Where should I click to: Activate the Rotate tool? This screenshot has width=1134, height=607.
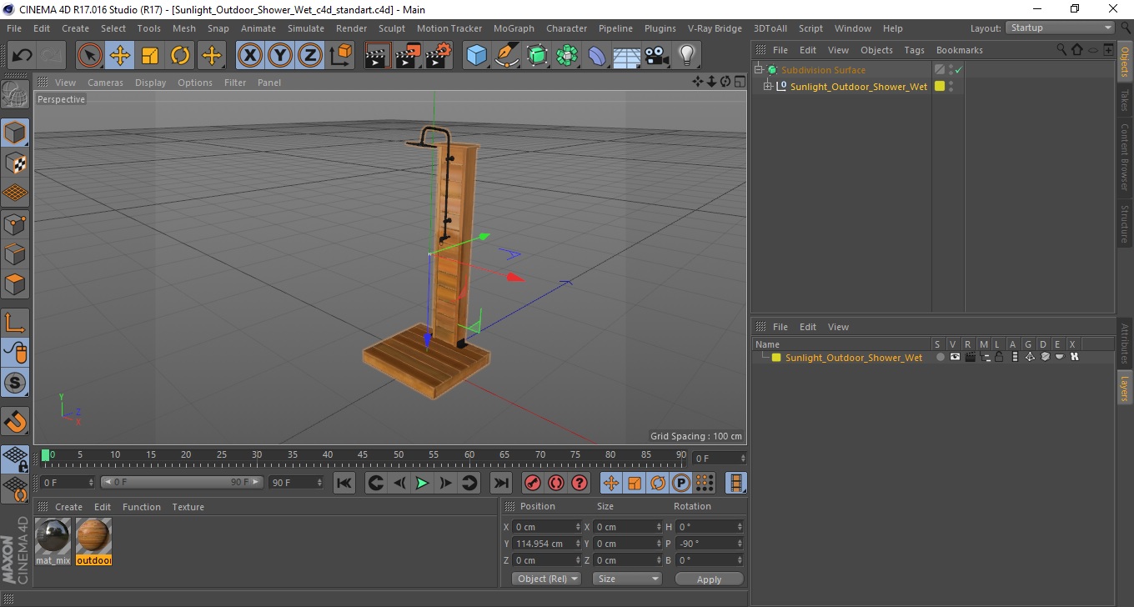180,56
